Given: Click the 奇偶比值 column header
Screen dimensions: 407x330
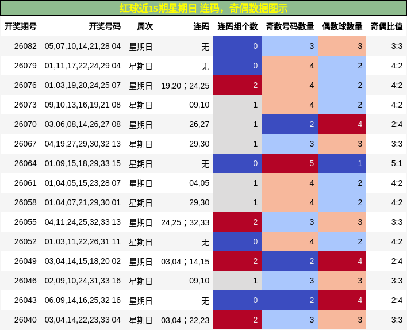Looking at the screenshot, I should click(x=386, y=26).
